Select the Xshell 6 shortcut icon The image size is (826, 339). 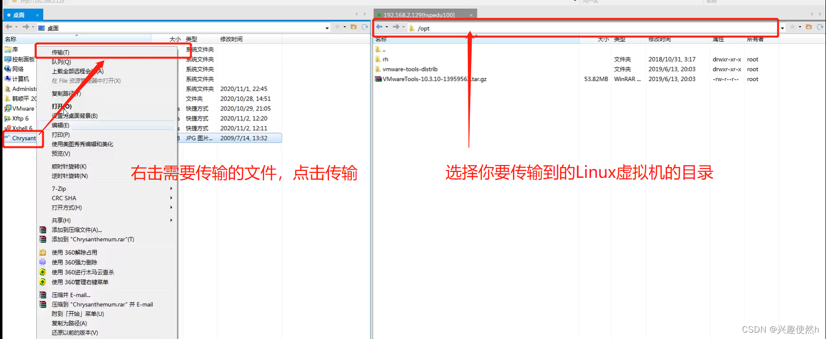(x=8, y=128)
